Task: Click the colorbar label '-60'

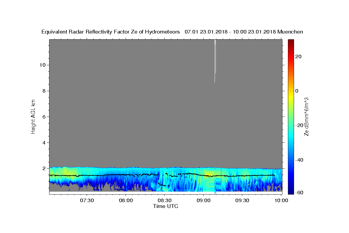Action: (x=299, y=193)
